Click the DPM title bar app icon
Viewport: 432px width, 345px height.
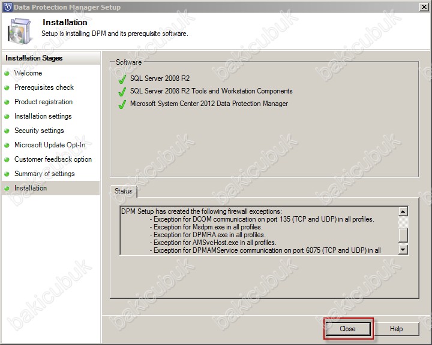(x=7, y=7)
